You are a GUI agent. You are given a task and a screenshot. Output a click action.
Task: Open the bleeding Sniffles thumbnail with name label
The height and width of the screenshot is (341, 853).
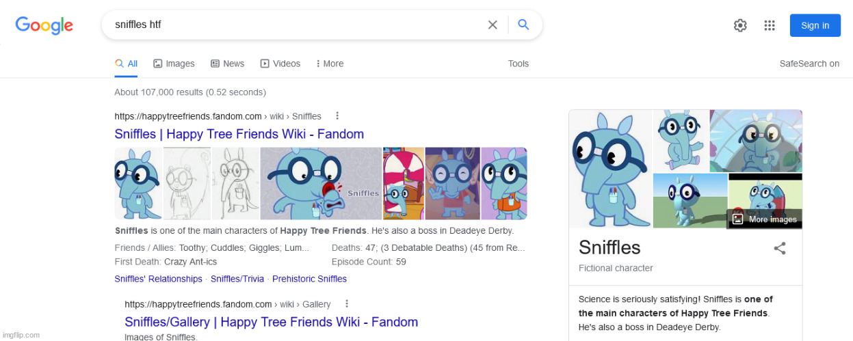coord(321,183)
